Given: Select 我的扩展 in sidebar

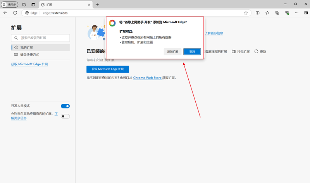Looking at the screenshot, I should (27, 47).
